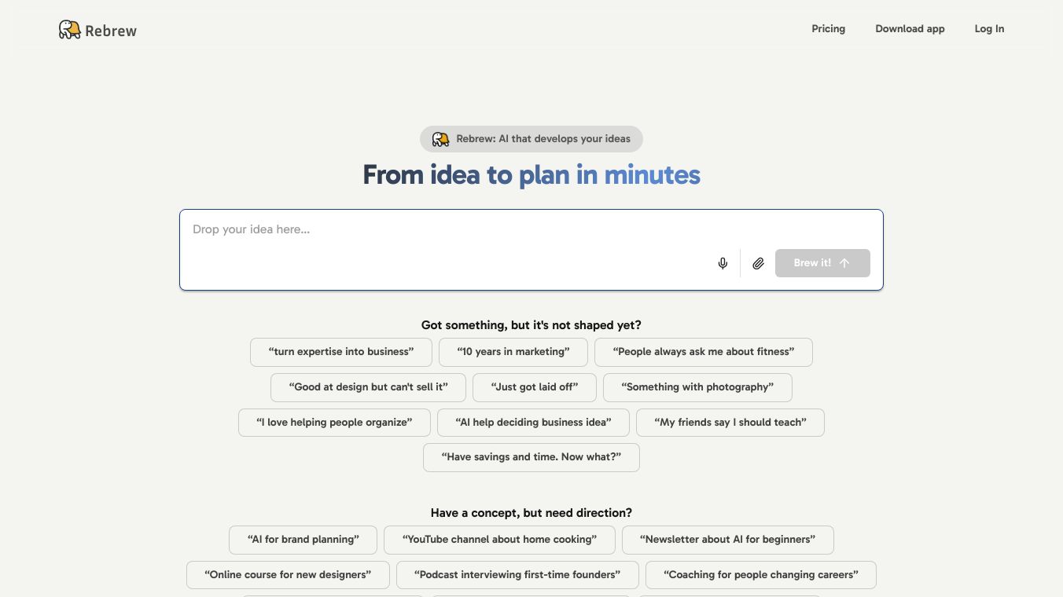Focus the 'Drop your idea here' input
1063x597 pixels.
point(448,230)
